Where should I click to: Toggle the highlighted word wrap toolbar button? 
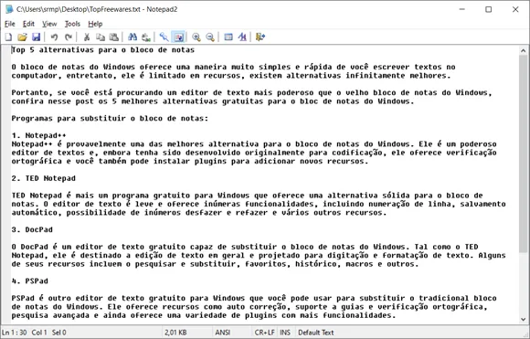tap(178, 37)
